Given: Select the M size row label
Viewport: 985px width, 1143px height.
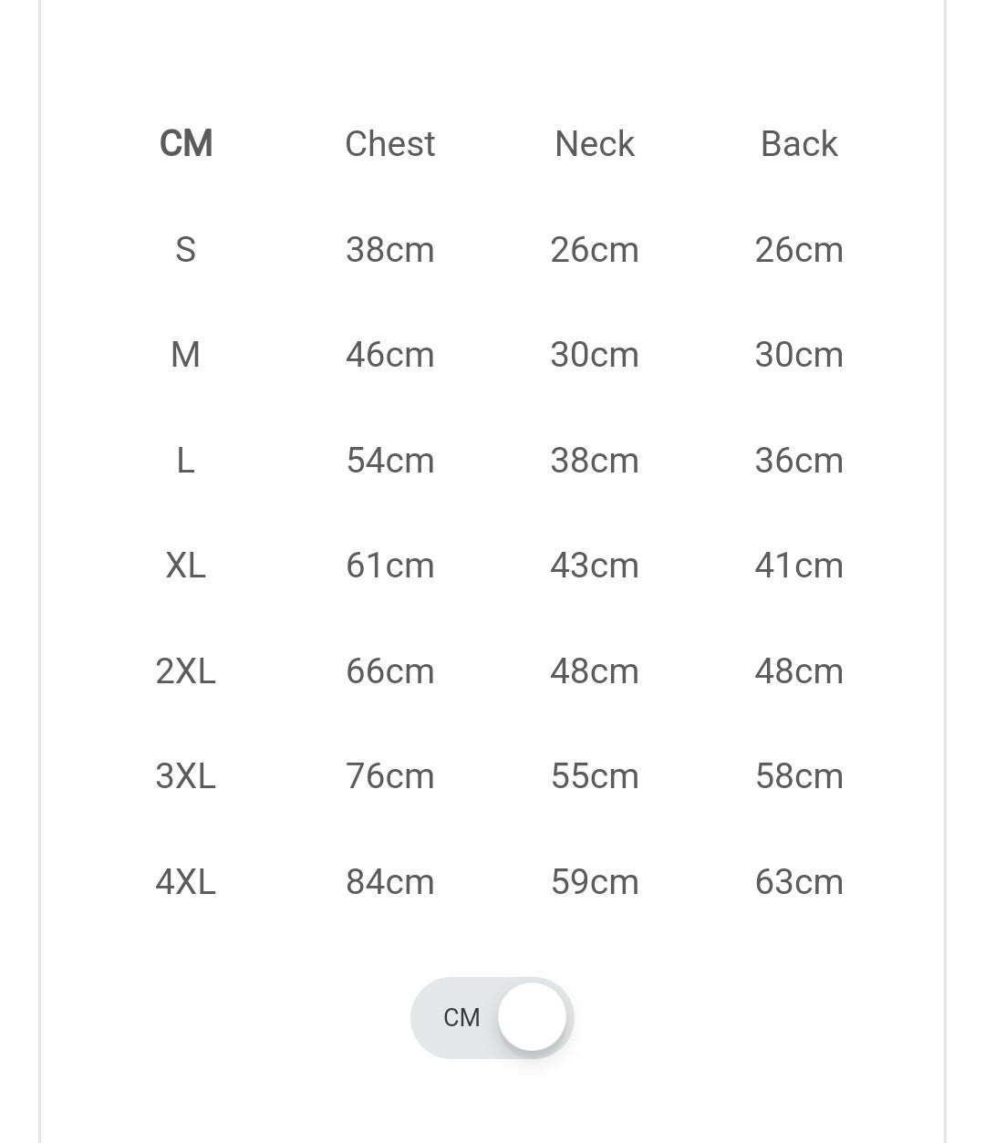Looking at the screenshot, I should pyautogui.click(x=185, y=355).
